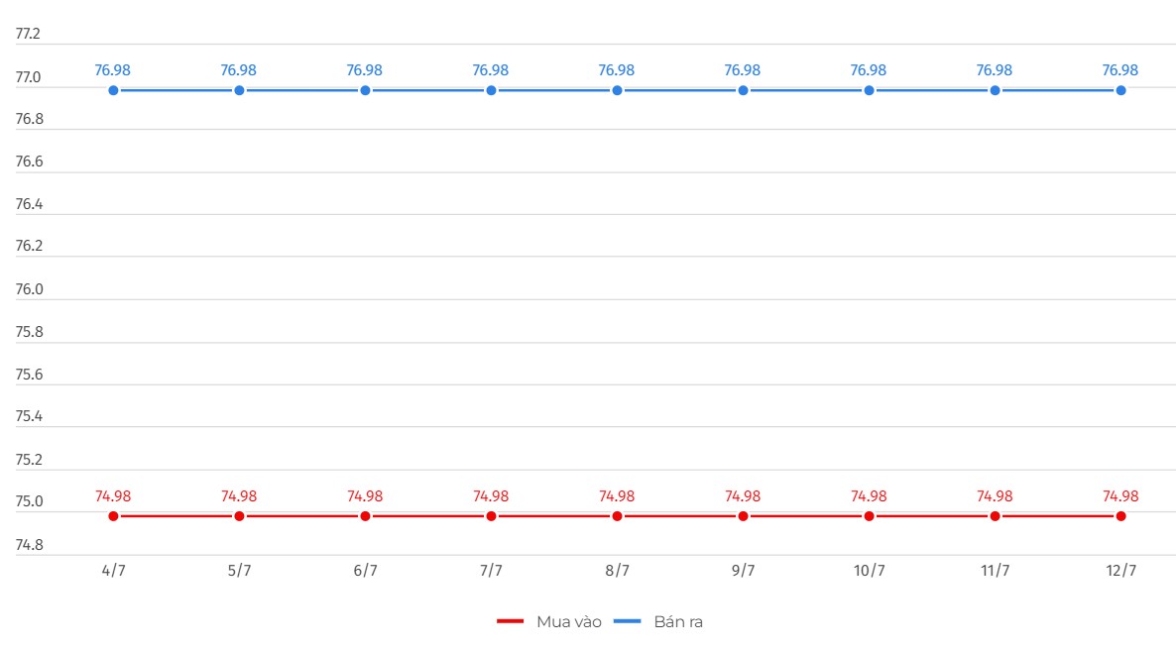Select the blue data point for 8/7
The height and width of the screenshot is (651, 1176).
[x=617, y=90]
